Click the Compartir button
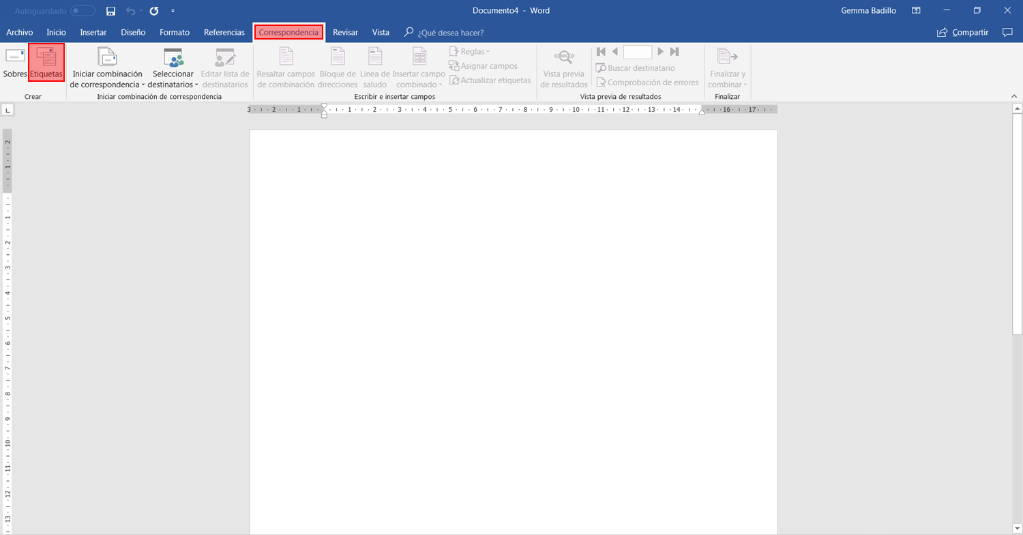This screenshot has height=535, width=1023. [x=963, y=32]
